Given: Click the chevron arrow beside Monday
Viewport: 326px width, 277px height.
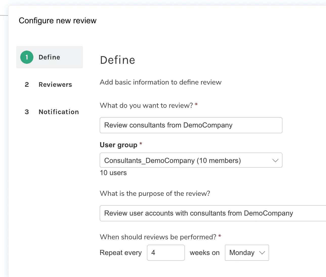Looking at the screenshot, I should (262, 253).
